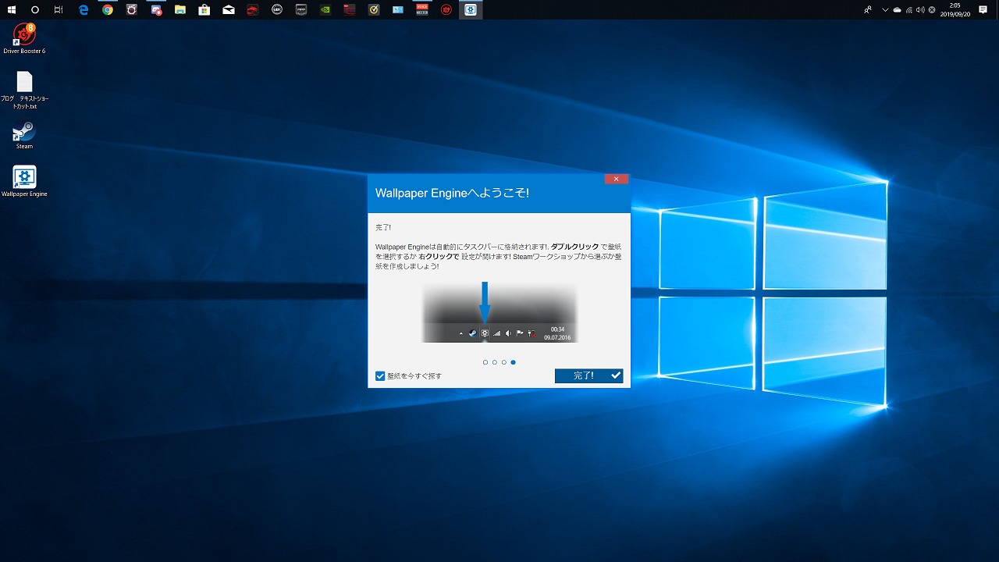Select the Wallpaper Engine desktop shortcut
The height and width of the screenshot is (562, 999).
point(24,182)
